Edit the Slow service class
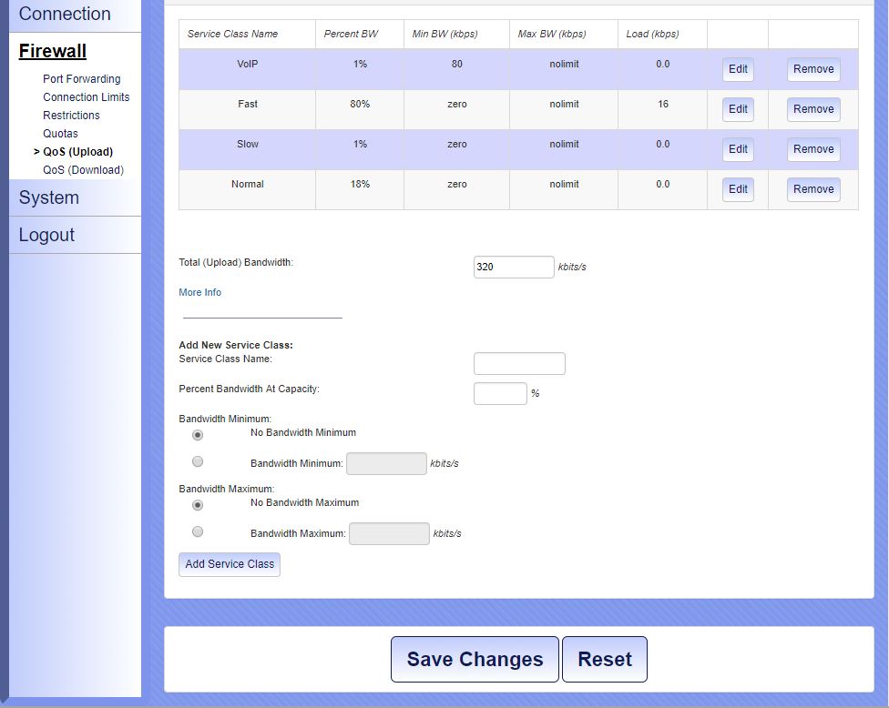Image resolution: width=889 pixels, height=708 pixels. tap(738, 149)
